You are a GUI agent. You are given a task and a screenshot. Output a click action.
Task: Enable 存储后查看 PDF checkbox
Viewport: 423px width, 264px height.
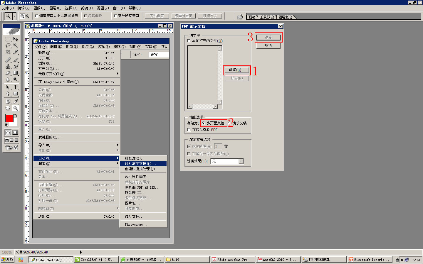pos(189,130)
